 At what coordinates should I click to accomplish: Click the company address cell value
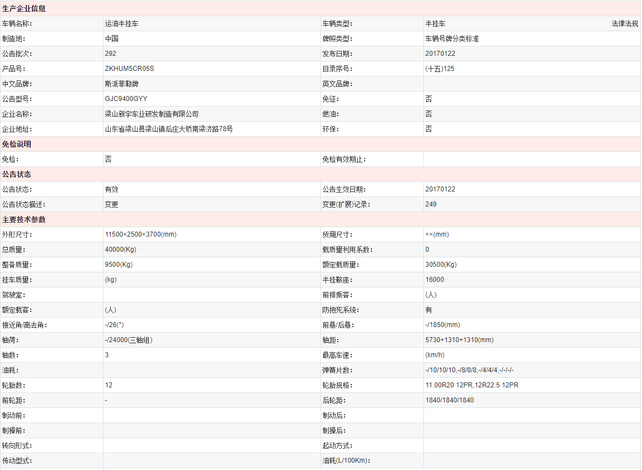[x=168, y=130]
